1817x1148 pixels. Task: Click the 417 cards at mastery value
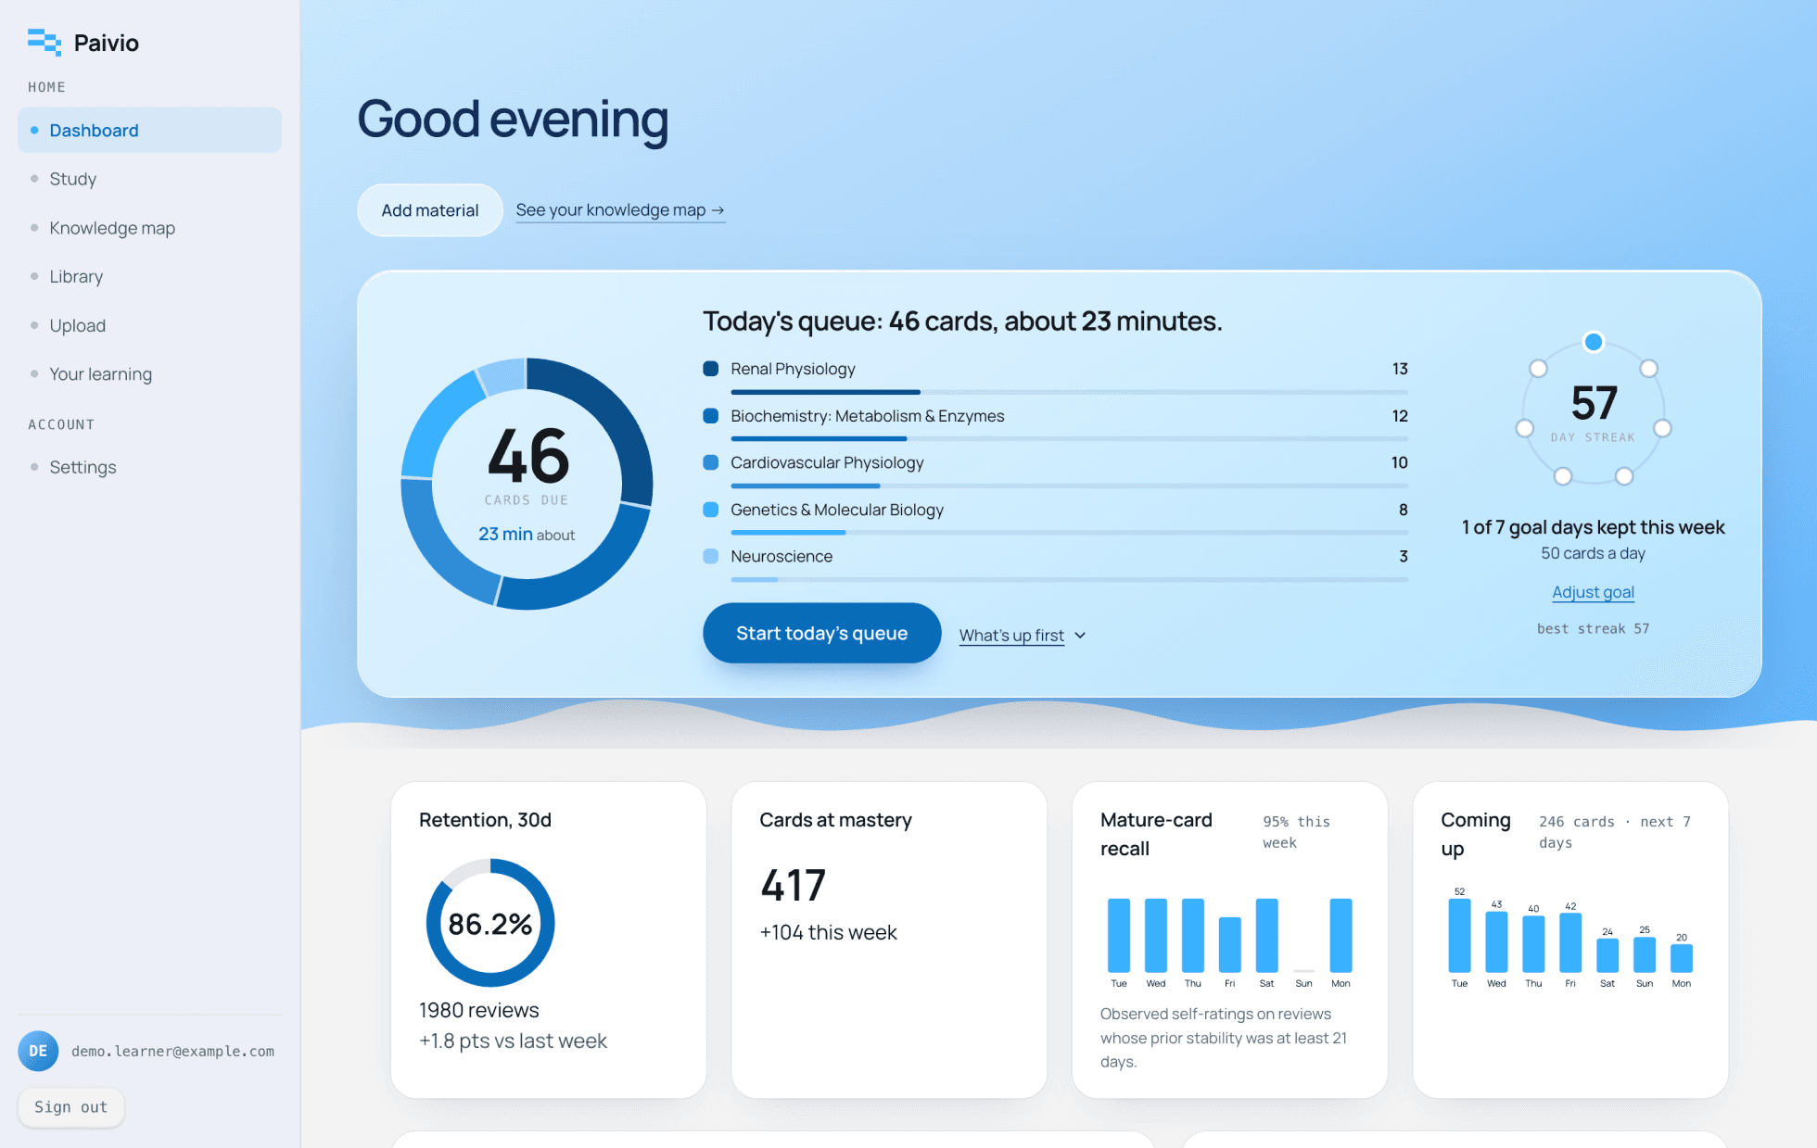pos(793,886)
